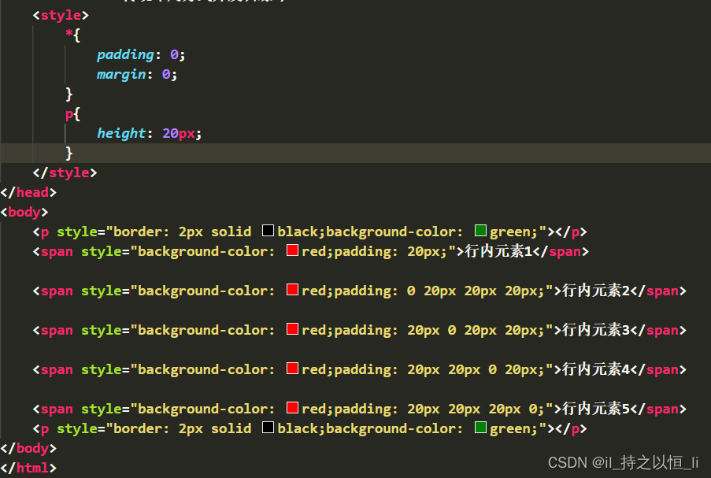The width and height of the screenshot is (711, 478).
Task: Click the closing </html> tag
Action: tap(28, 468)
